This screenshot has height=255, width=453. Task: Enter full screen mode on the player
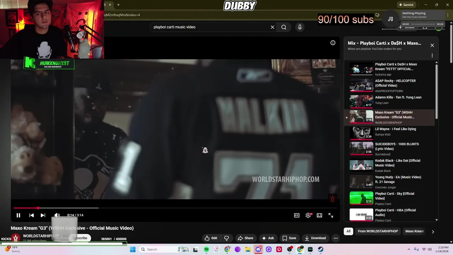(331, 215)
